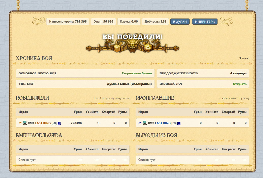Click the Доблесть 1.51 stat box
This screenshot has width=263, height=178.
(x=155, y=22)
